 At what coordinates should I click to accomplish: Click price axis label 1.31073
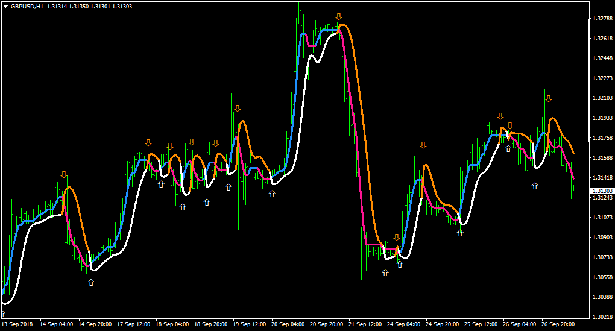click(603, 217)
